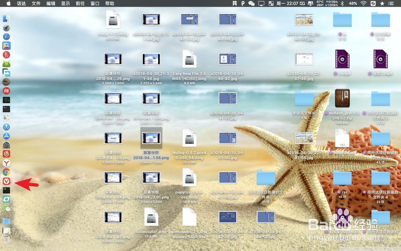
Task: Open Launchpad rocket icon in Dock
Action: point(6,28)
